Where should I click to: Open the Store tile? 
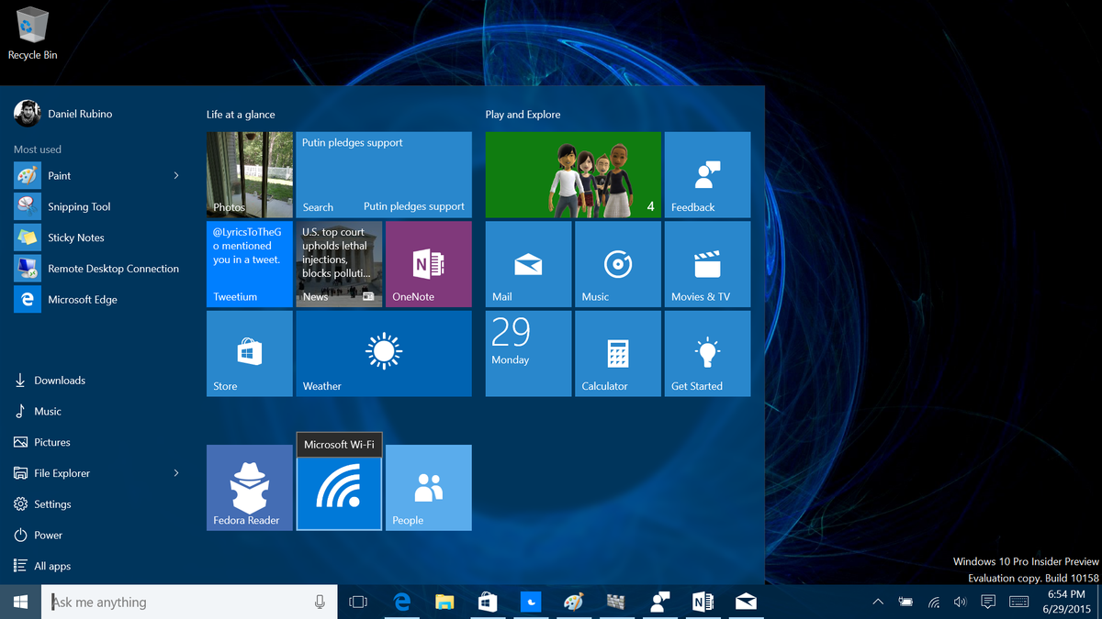[250, 354]
